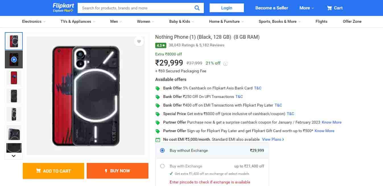Open the shopping Cart icon
The width and height of the screenshot is (383, 186).
pyautogui.click(x=330, y=8)
